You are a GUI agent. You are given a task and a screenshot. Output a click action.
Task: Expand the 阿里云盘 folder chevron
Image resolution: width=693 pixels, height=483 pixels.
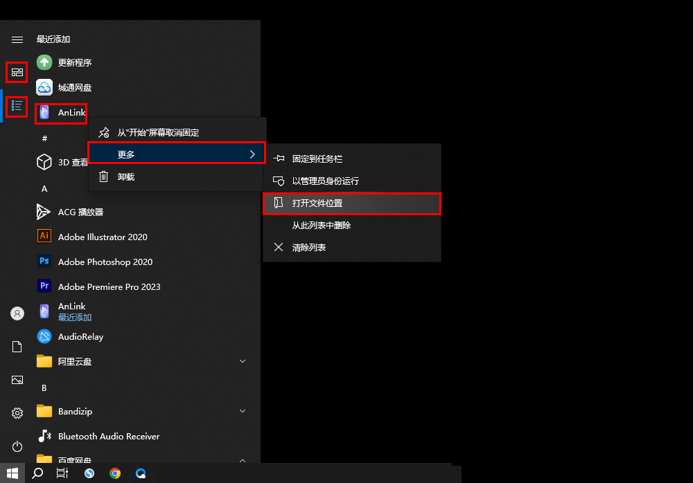point(242,361)
